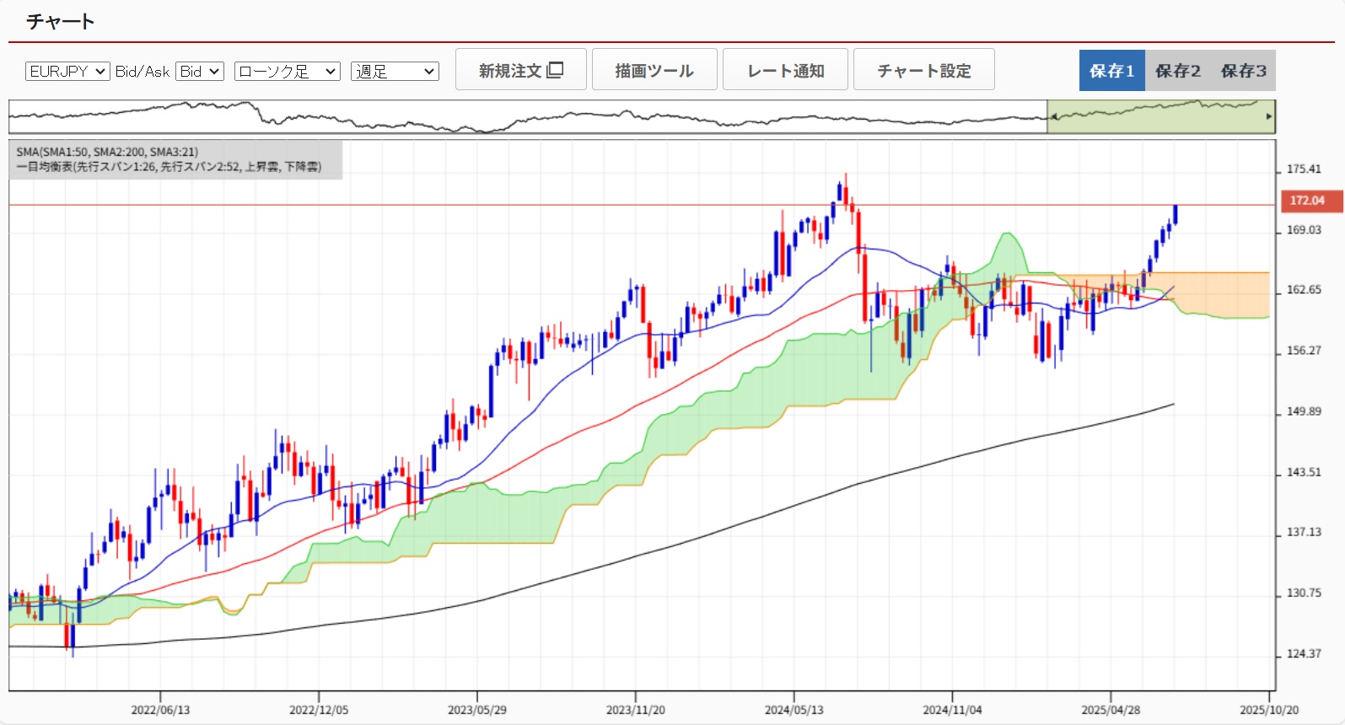Image resolution: width=1345 pixels, height=725 pixels.
Task: Click the 130.75 price axis label
Action: coord(1304,593)
